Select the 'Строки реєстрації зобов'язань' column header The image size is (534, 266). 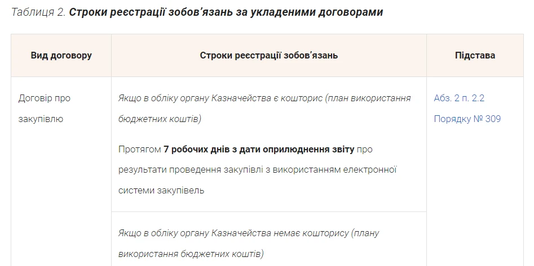pos(268,56)
